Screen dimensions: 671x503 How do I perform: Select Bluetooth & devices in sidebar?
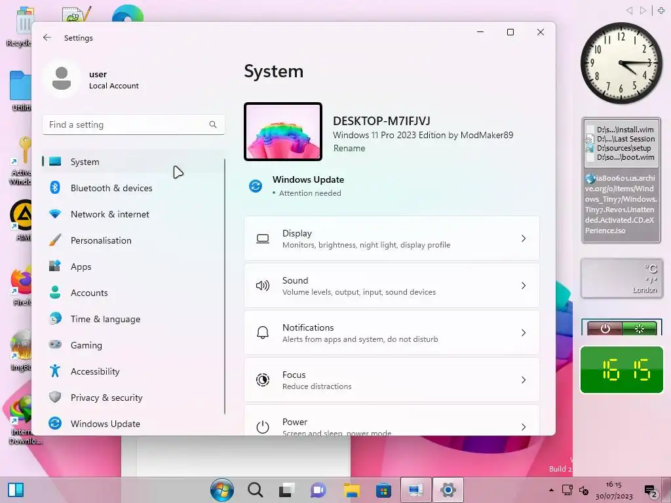[133, 188]
